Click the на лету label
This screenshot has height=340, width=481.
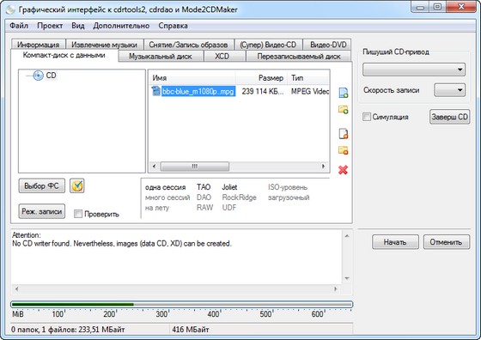coord(157,208)
